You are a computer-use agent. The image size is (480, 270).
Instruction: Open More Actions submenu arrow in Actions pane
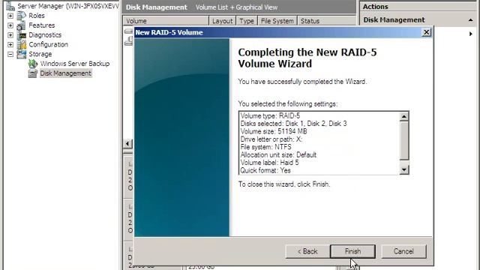tap(471, 34)
